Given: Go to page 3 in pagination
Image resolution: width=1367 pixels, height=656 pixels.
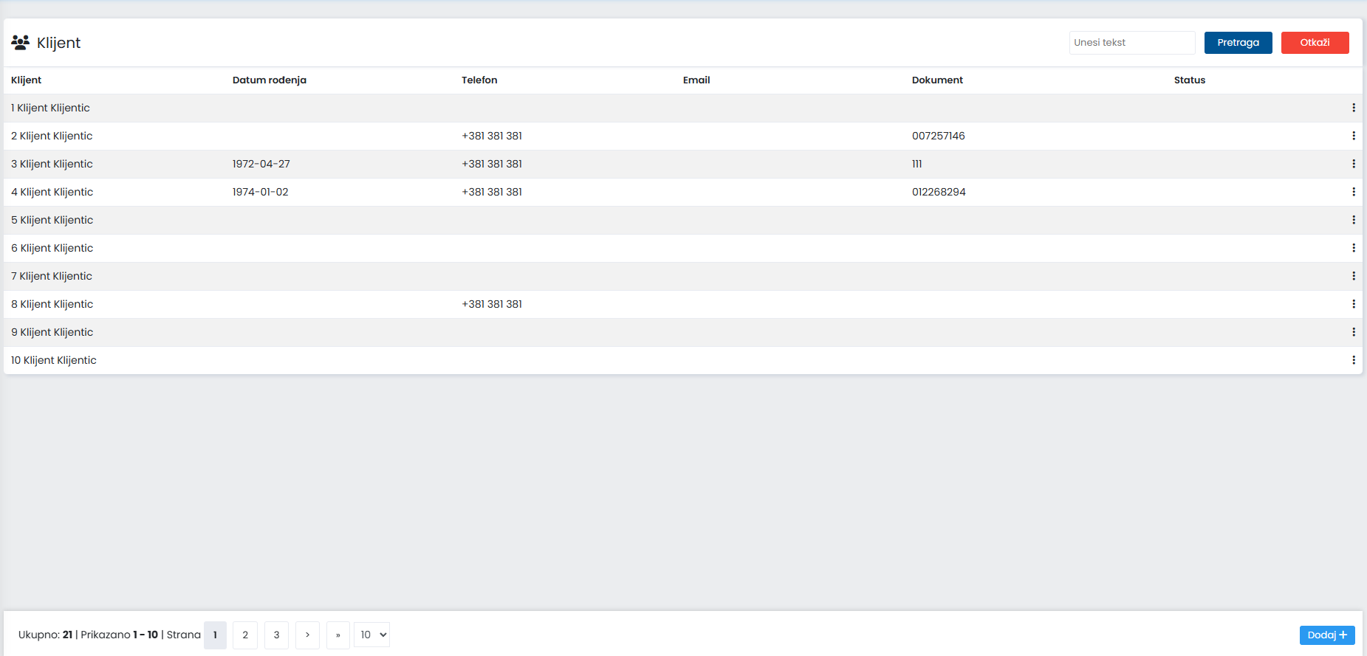Looking at the screenshot, I should (x=276, y=635).
